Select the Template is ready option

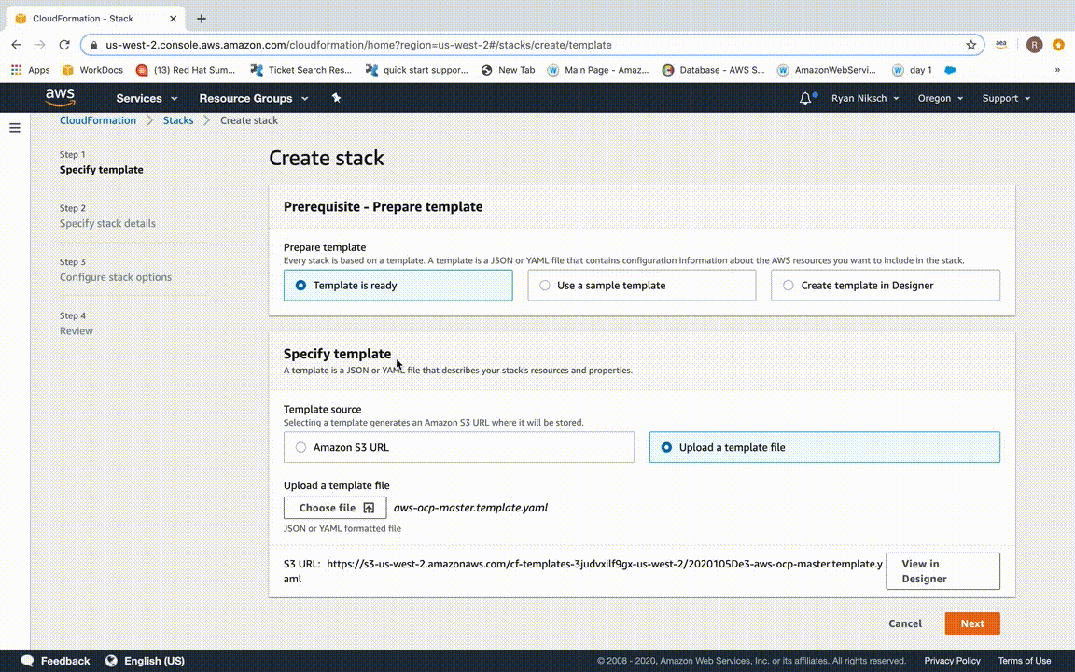click(x=398, y=286)
